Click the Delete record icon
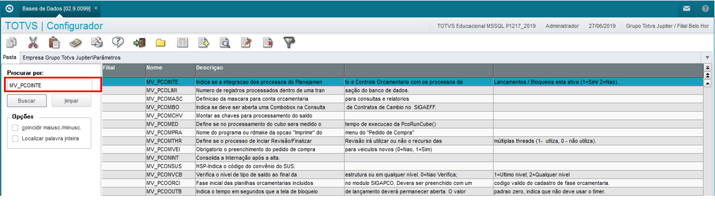The height and width of the screenshot is (209, 715). 268,42
